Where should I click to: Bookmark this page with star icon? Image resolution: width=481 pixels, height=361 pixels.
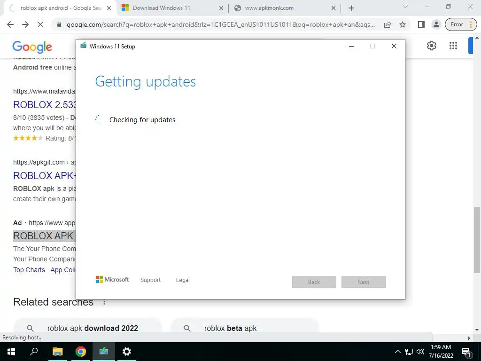point(403,24)
